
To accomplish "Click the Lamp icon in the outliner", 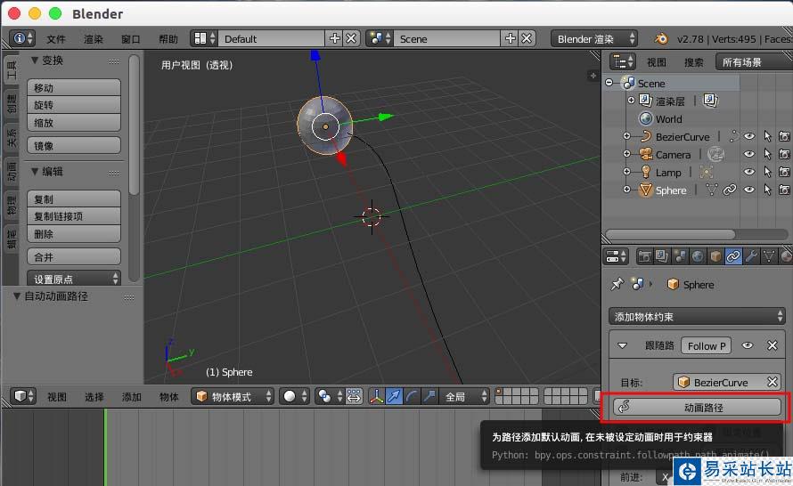I will pos(646,173).
